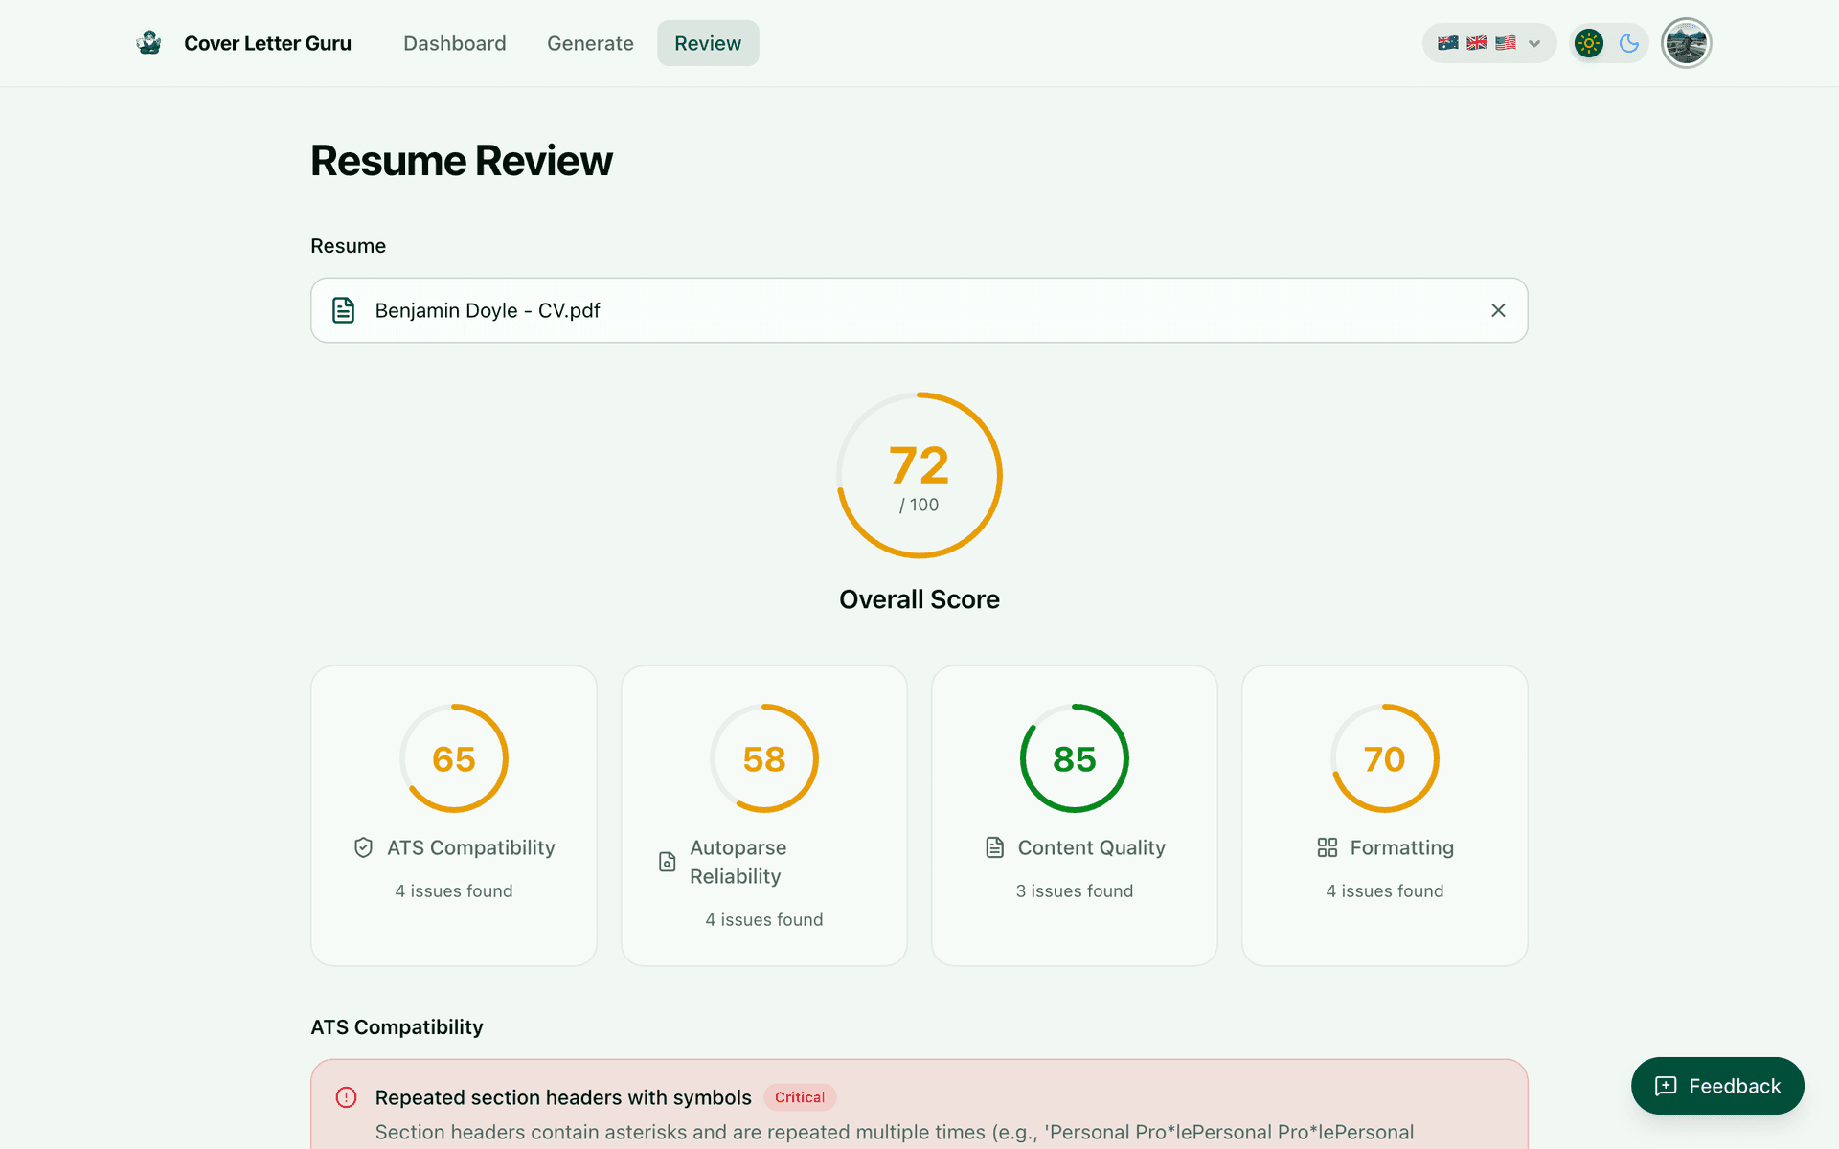Expand the language selector chevron

pos(1533,43)
